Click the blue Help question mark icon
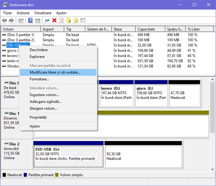The image size is (216, 186). tap(30, 21)
